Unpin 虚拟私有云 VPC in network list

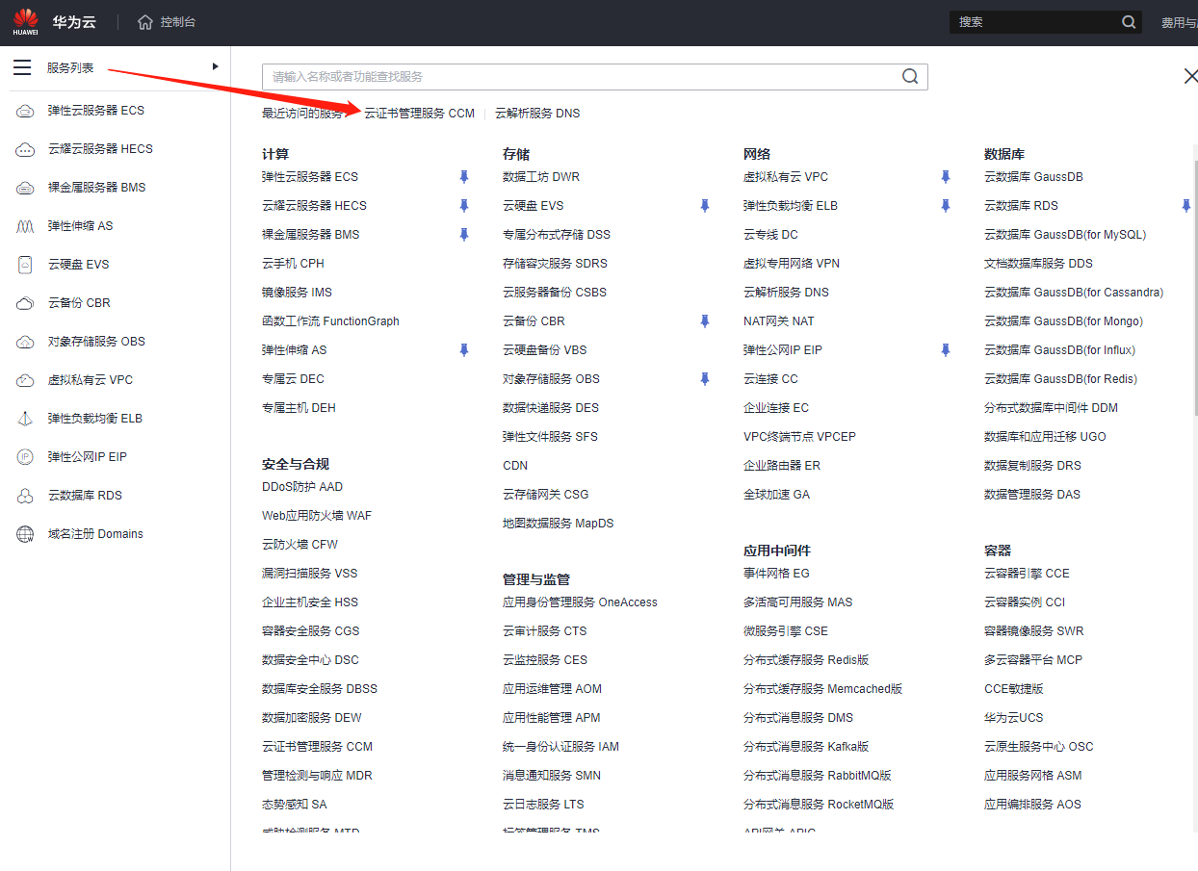coord(946,177)
